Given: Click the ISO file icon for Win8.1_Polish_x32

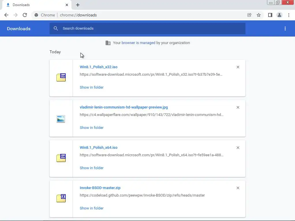Looking at the screenshot, I should point(61,77).
